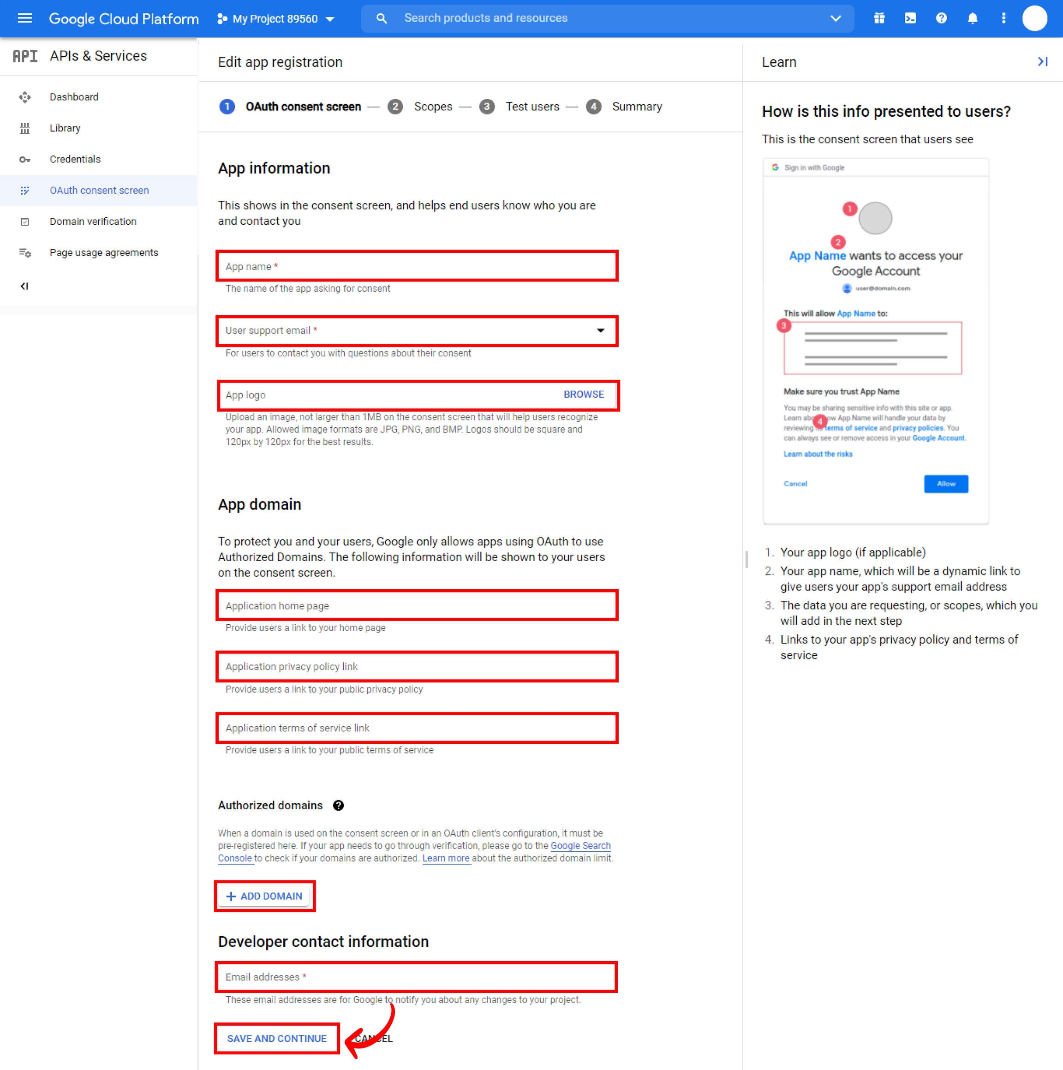Open the three-dot settings menu
1063x1070 pixels.
point(1003,18)
